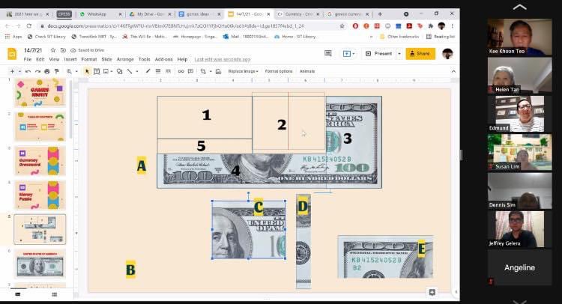Click the Insert link icon
562x304 pixels.
[181, 71]
